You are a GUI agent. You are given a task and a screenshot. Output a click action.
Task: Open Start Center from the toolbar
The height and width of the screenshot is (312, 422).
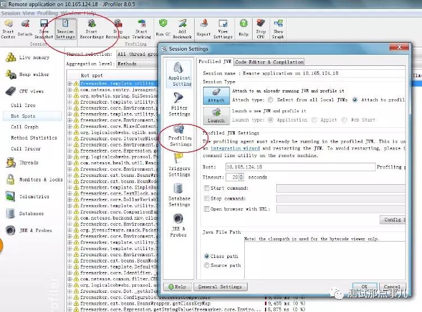point(8,29)
